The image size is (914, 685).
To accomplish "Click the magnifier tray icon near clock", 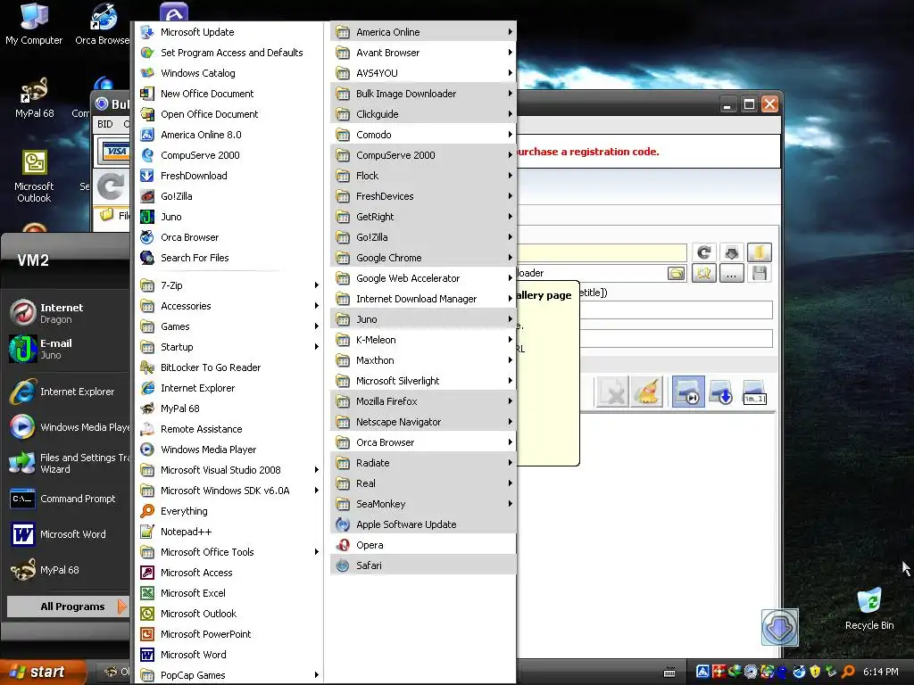I will coord(848,672).
